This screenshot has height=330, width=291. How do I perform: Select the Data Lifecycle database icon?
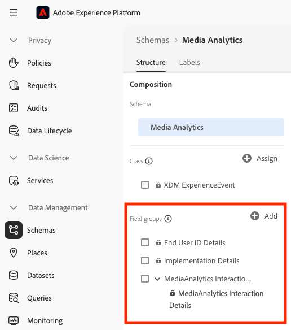click(x=14, y=131)
